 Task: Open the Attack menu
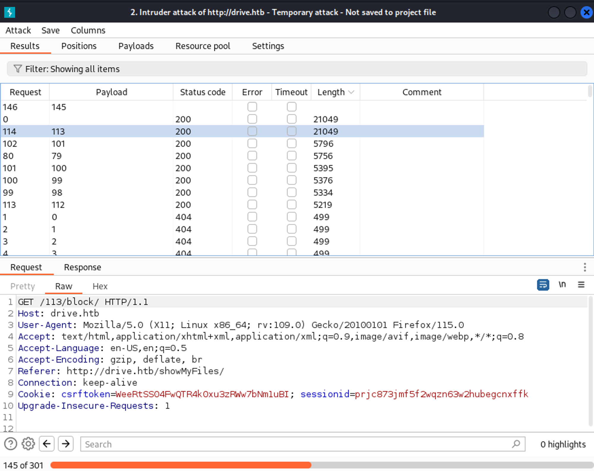pyautogui.click(x=18, y=30)
